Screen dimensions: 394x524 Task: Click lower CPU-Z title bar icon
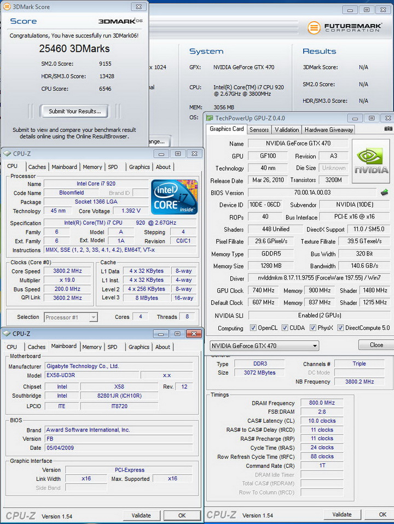click(x=7, y=334)
